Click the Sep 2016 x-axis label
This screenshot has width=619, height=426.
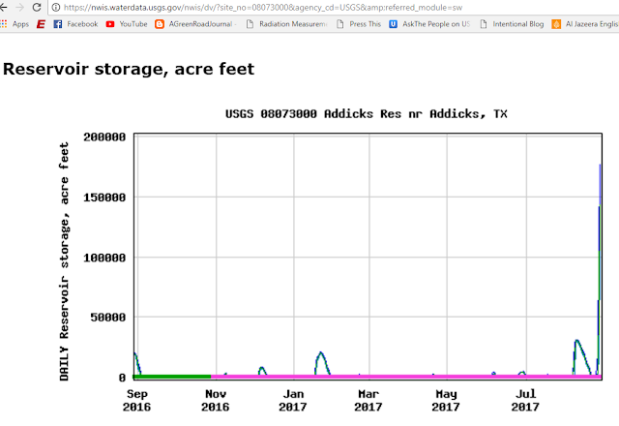[136, 400]
